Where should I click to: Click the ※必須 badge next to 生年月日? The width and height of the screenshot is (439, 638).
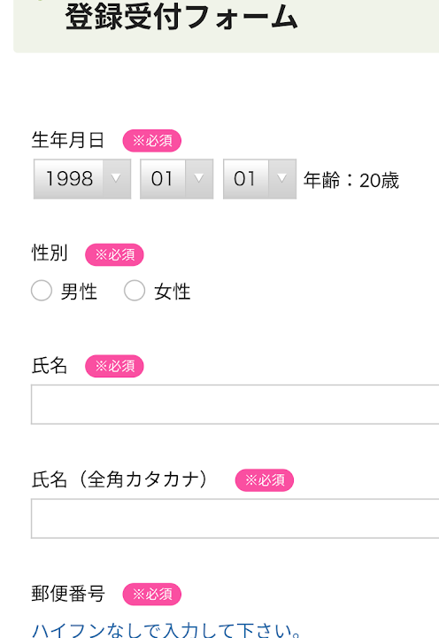coord(152,141)
